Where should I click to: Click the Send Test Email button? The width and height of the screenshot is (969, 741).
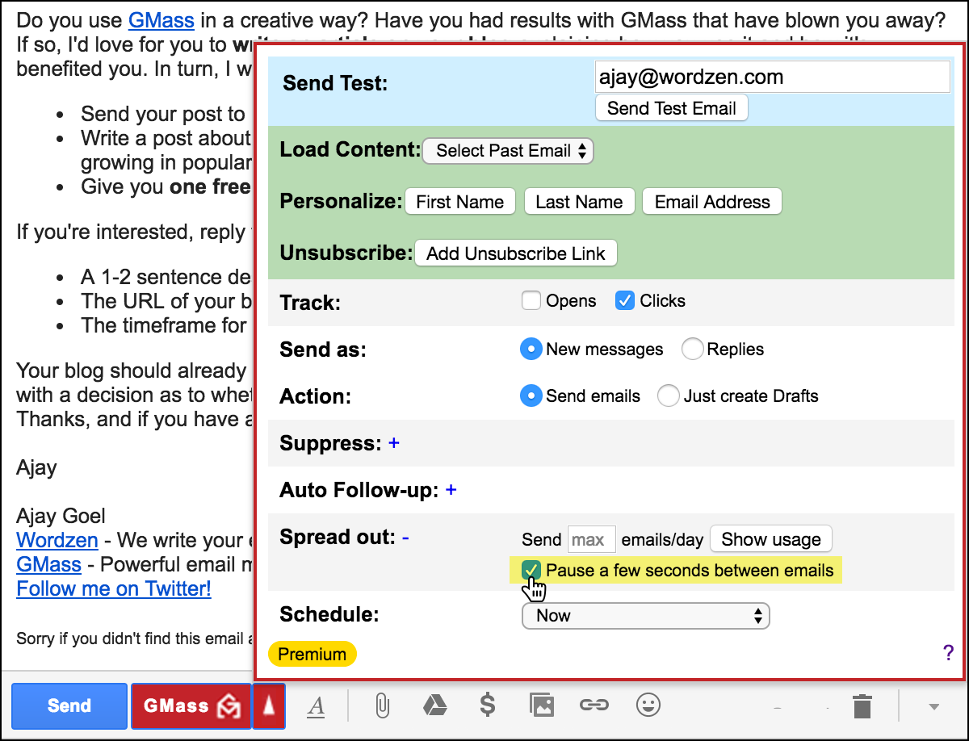pyautogui.click(x=671, y=108)
